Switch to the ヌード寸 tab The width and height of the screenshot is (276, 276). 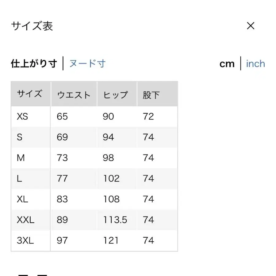point(87,63)
